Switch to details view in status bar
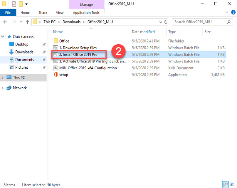237x188 pixels. coord(226,185)
